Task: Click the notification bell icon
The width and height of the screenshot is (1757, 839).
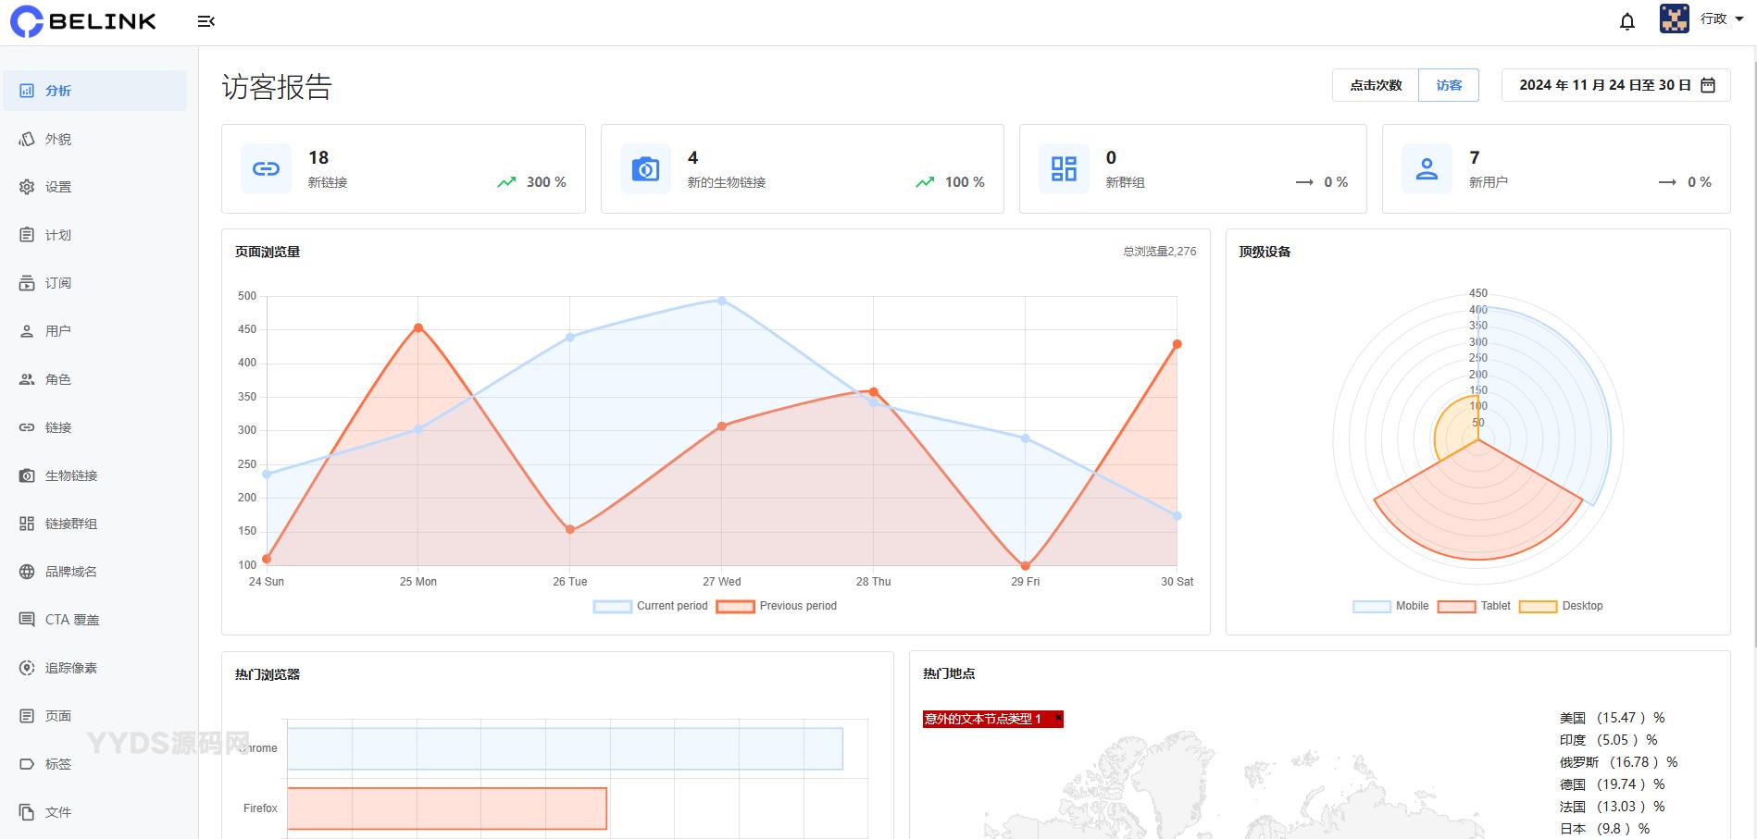Action: click(1626, 21)
